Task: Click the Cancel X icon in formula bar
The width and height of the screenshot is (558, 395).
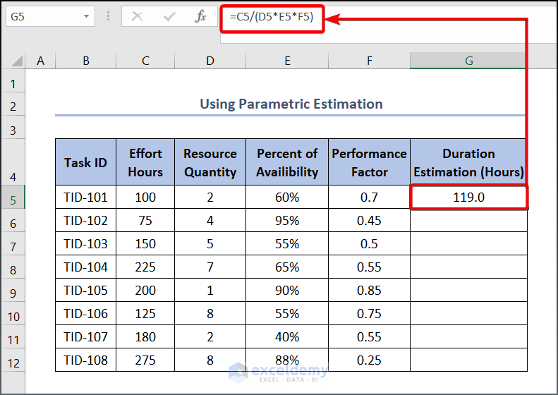Action: (137, 16)
